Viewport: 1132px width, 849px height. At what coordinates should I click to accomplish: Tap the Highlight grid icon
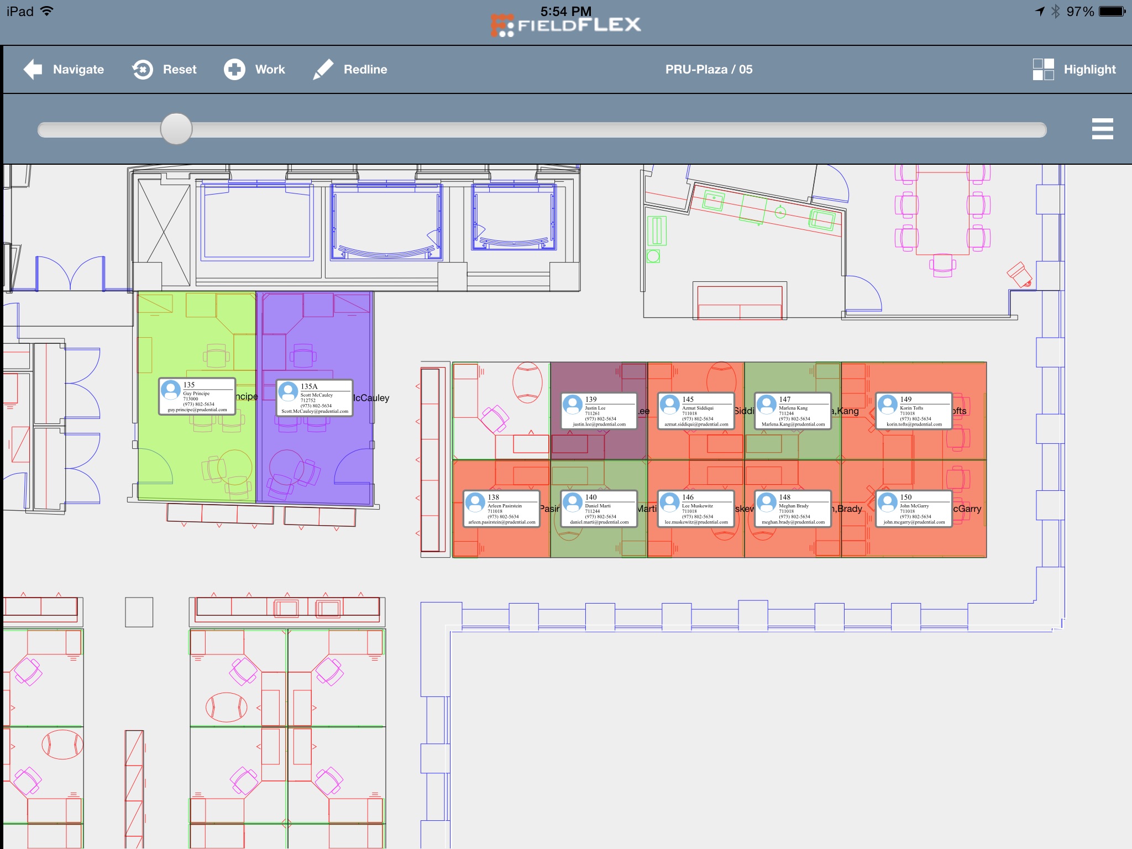(x=1043, y=70)
